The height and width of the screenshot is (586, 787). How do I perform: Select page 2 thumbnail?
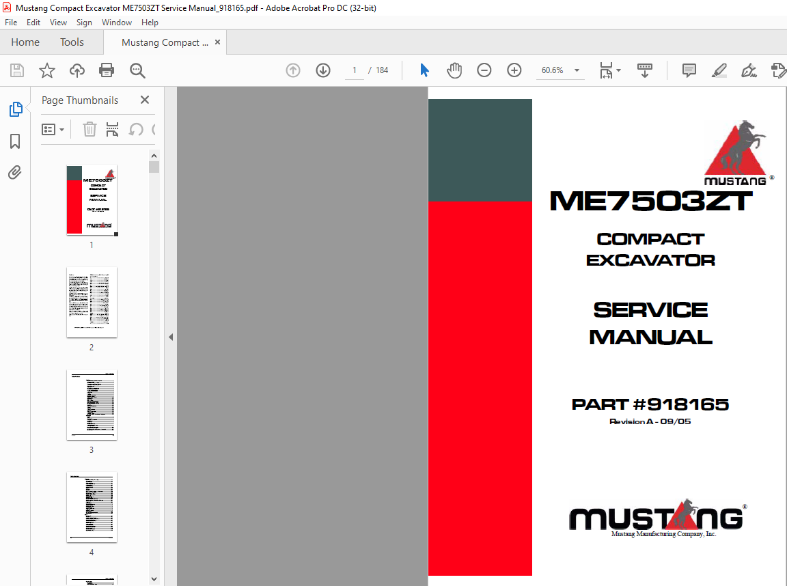click(x=92, y=302)
